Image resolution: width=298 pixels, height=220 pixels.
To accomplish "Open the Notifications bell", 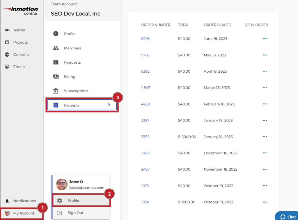I will click(x=7, y=201).
